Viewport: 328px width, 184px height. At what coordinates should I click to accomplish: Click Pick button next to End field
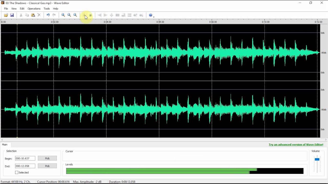coord(47,166)
